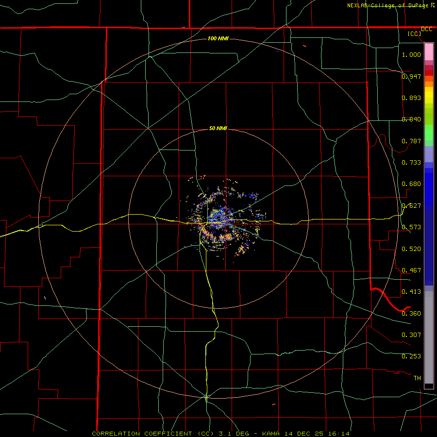Click the 16:14 time stamp
This screenshot has width=437, height=437.
click(x=338, y=434)
